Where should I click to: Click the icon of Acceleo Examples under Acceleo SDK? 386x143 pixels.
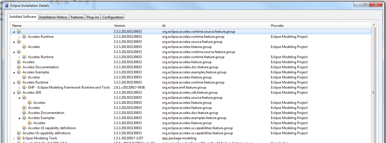[x=24, y=118]
